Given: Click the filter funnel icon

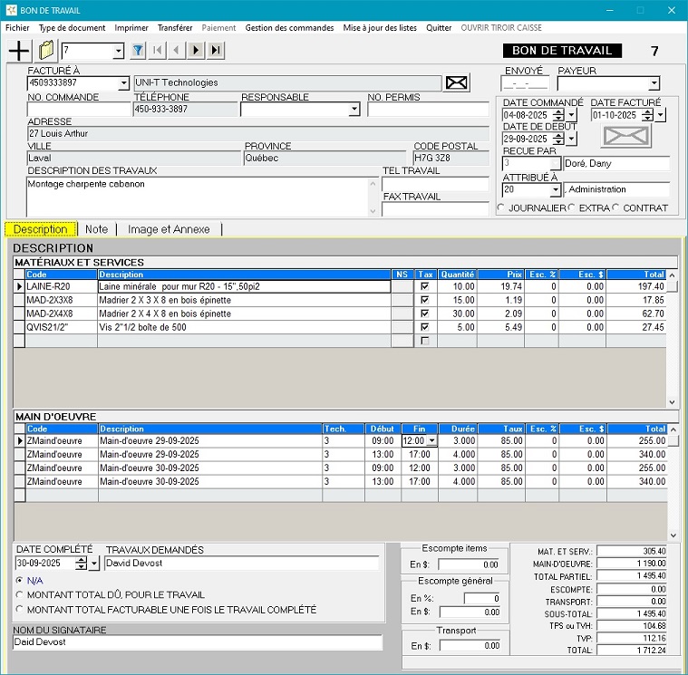Looking at the screenshot, I should click(138, 51).
